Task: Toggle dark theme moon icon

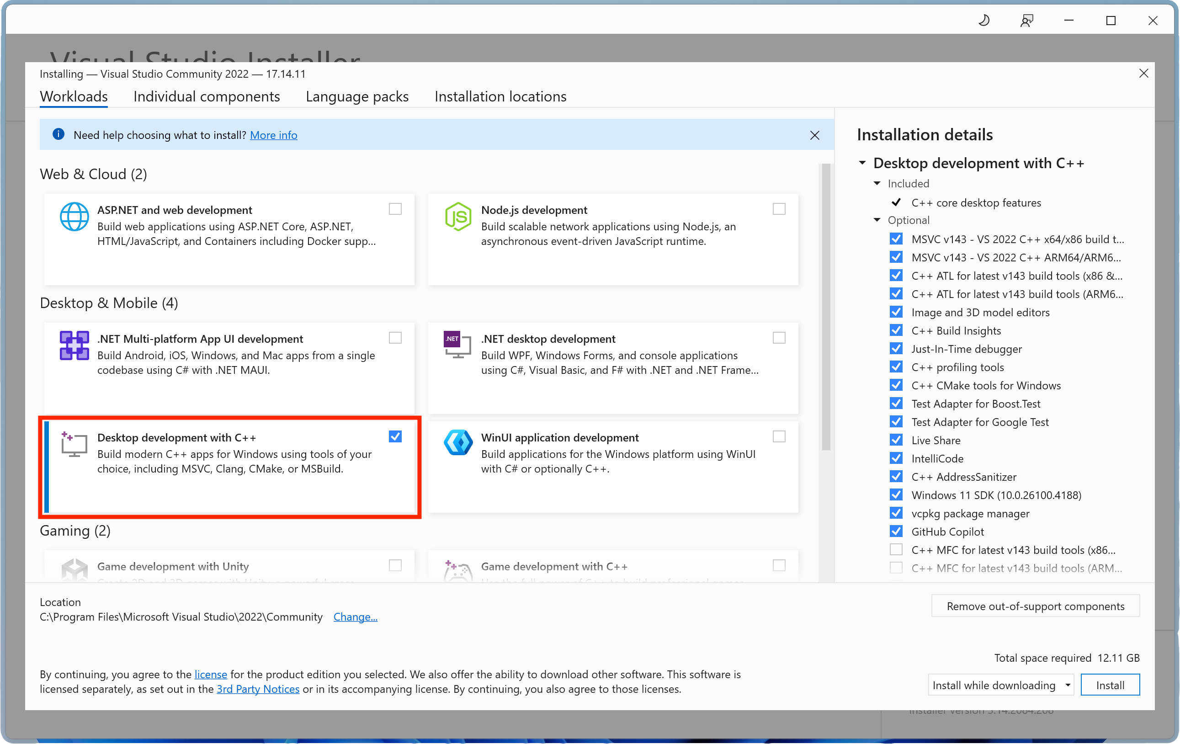Action: point(984,21)
